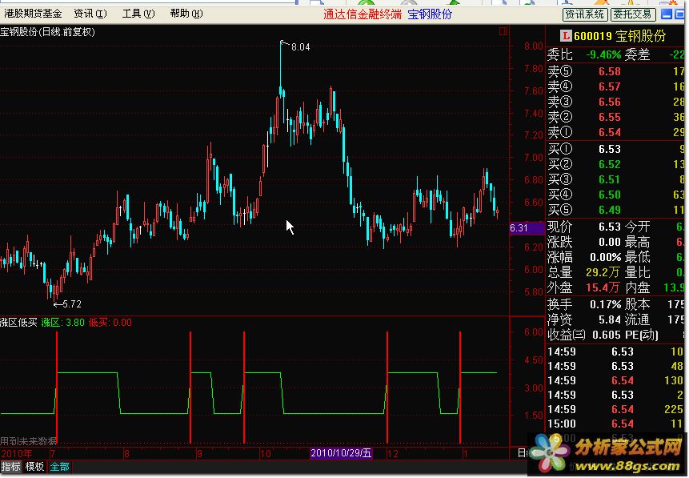The width and height of the screenshot is (689, 478).
Task: Click the 现价 6.53 value
Action: tap(610, 227)
